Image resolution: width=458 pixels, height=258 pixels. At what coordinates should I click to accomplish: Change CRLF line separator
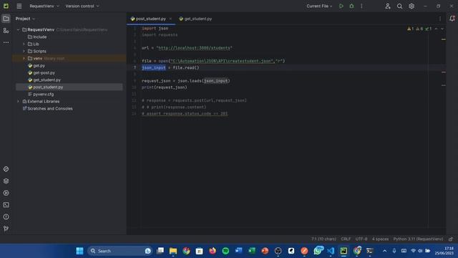coord(346,239)
